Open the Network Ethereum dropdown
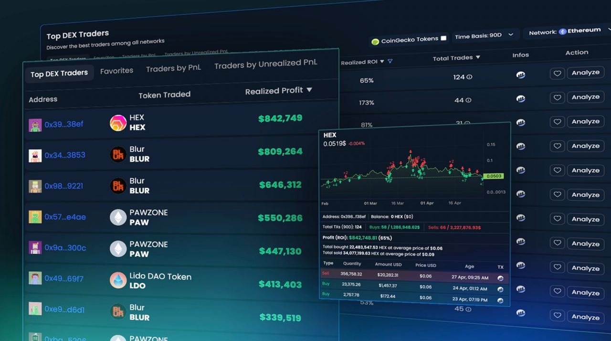Image resolution: width=611 pixels, height=341 pixels. point(568,31)
